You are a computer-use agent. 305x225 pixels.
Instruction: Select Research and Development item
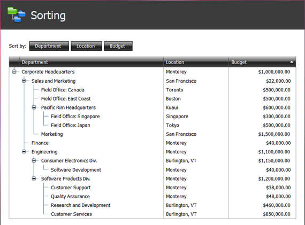[x=80, y=205]
